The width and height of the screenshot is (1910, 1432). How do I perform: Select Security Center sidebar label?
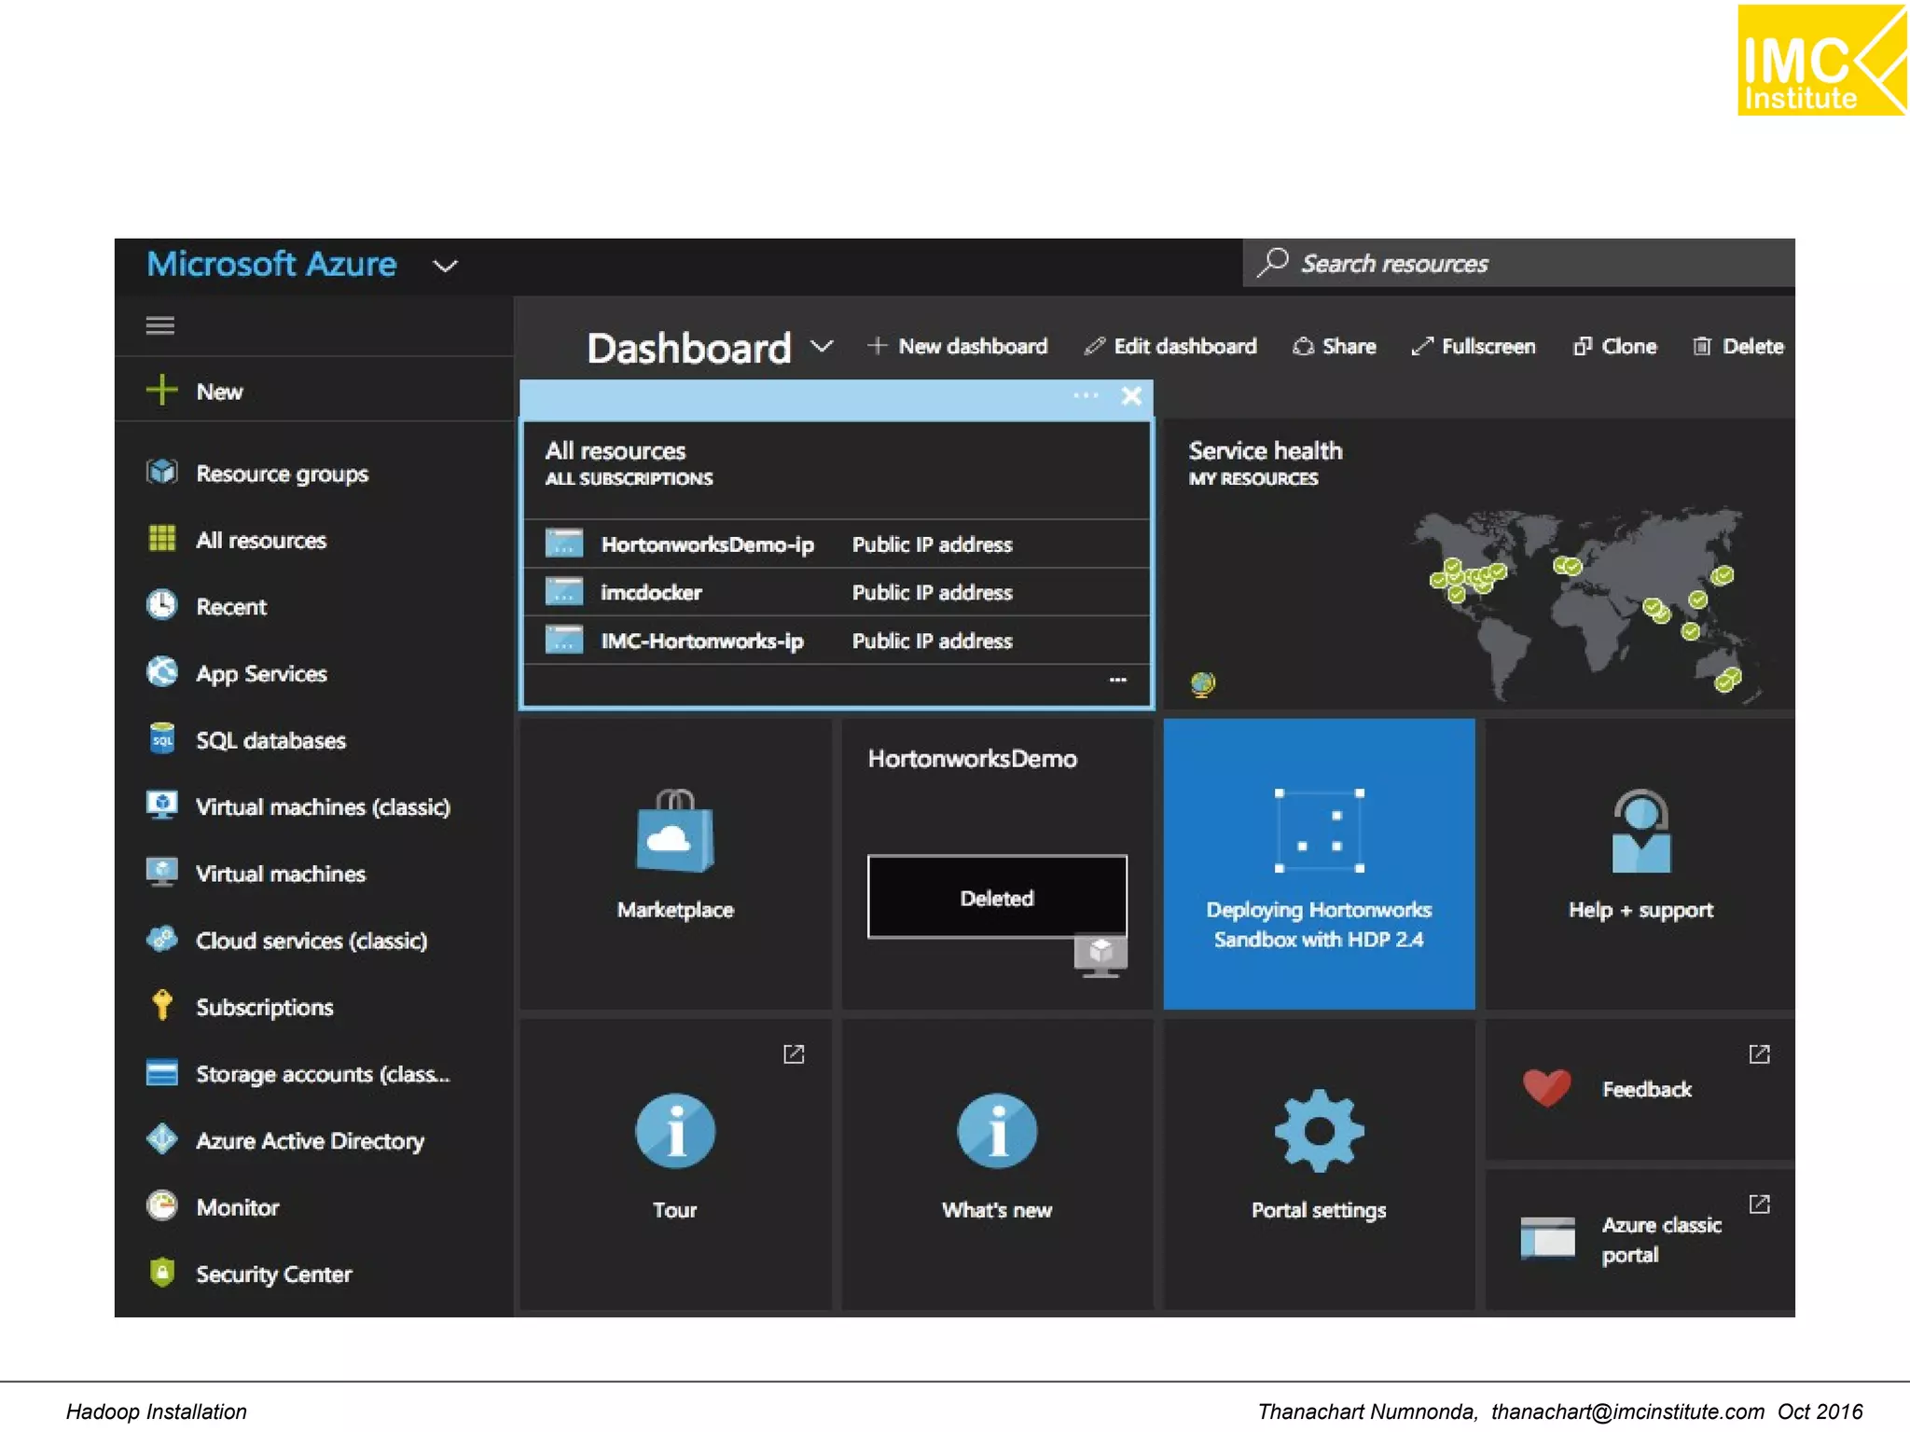pos(273,1274)
